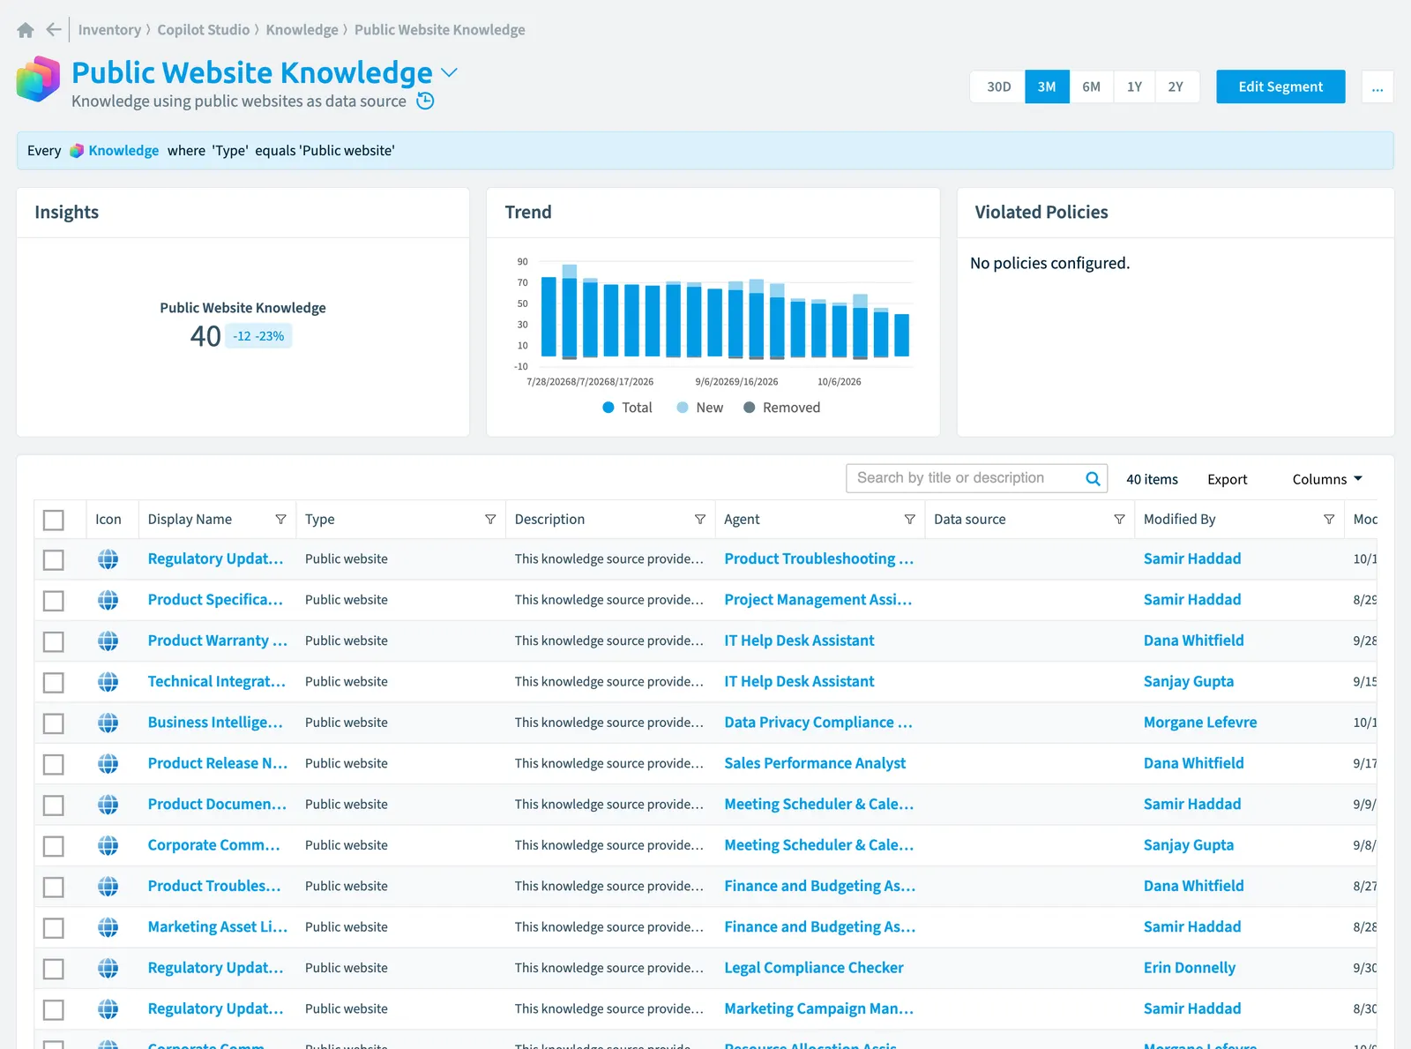The width and height of the screenshot is (1411, 1049).
Task: Toggle the Total series in trend legend
Action: [627, 408]
